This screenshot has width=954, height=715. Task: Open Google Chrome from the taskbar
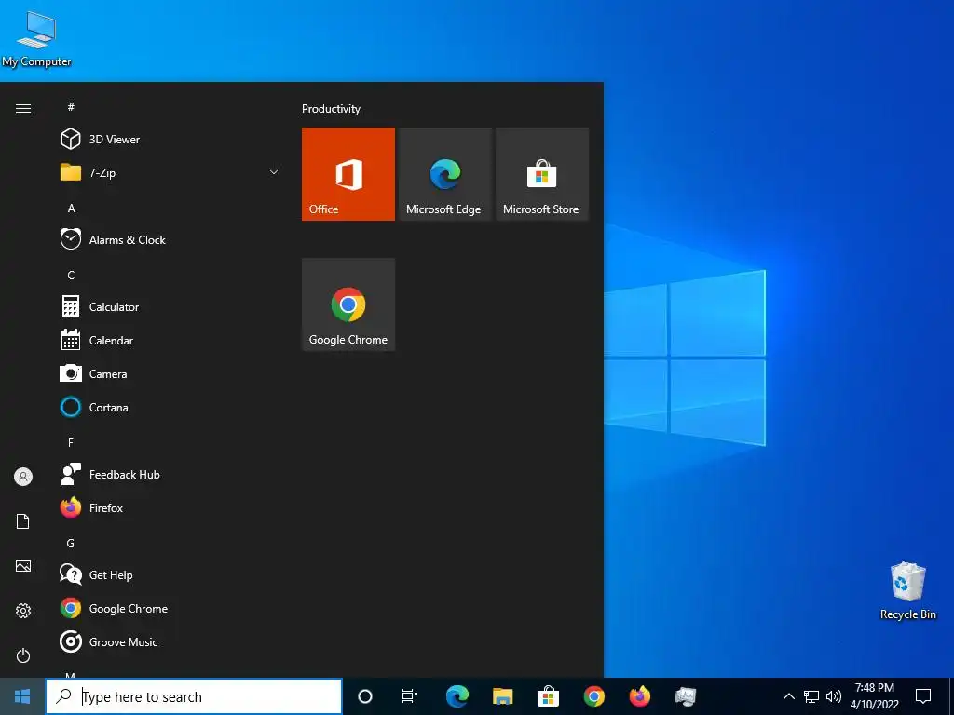(593, 696)
